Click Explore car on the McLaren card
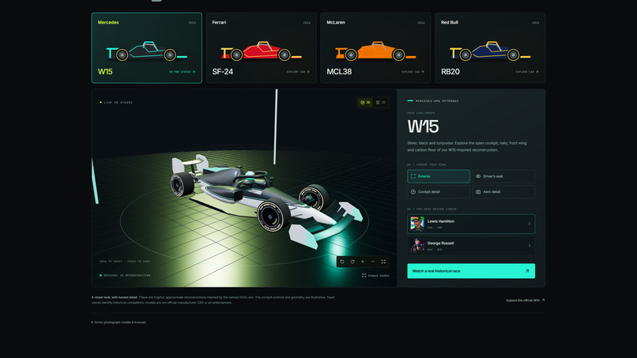This screenshot has height=358, width=637. point(413,72)
